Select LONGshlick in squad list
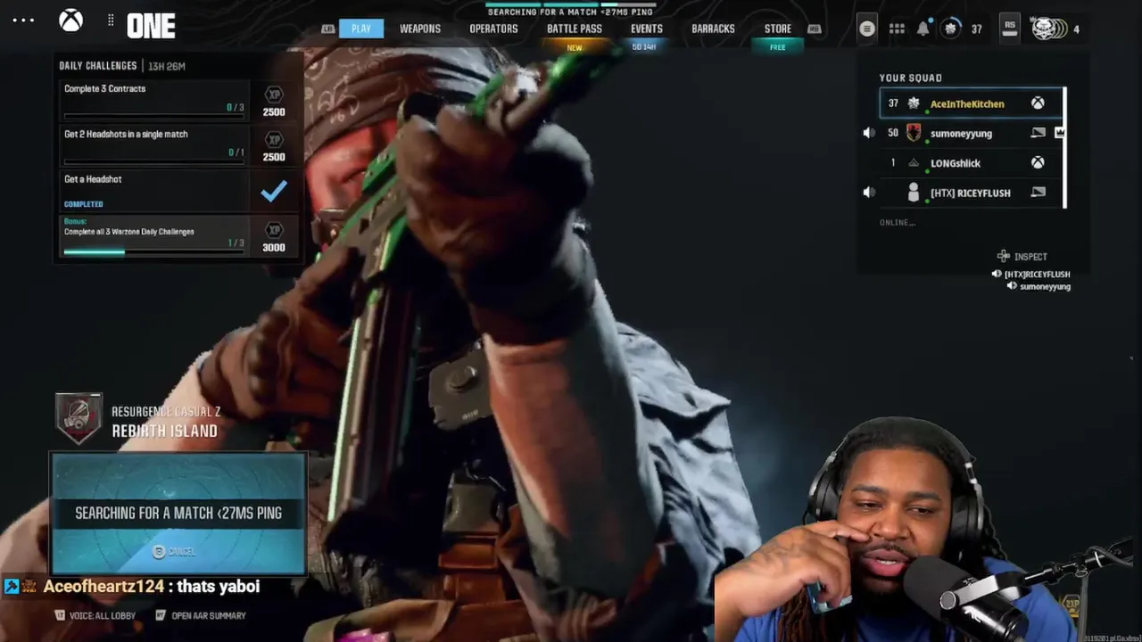 coord(972,163)
